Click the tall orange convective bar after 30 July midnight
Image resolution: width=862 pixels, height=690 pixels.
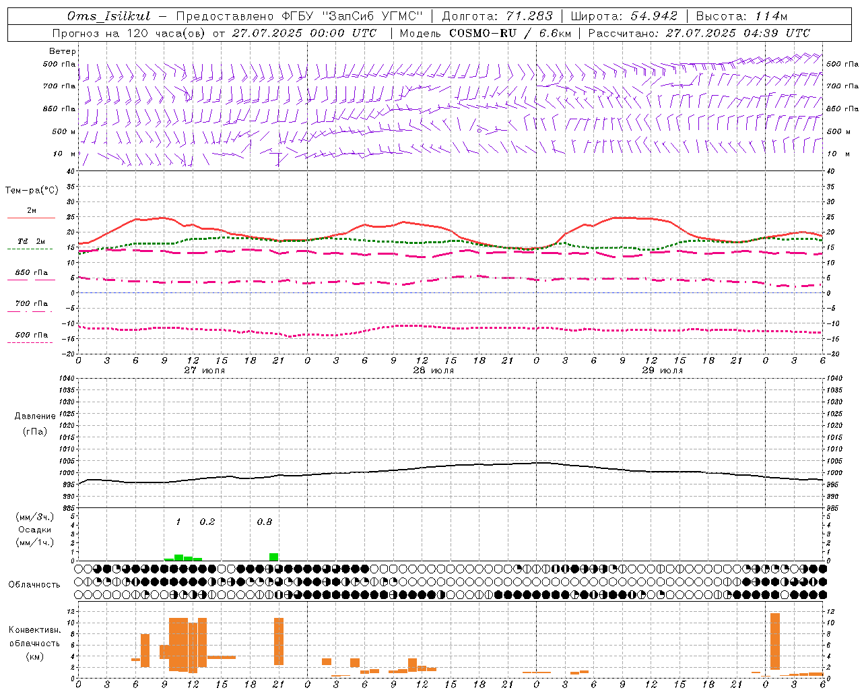[x=775, y=641]
